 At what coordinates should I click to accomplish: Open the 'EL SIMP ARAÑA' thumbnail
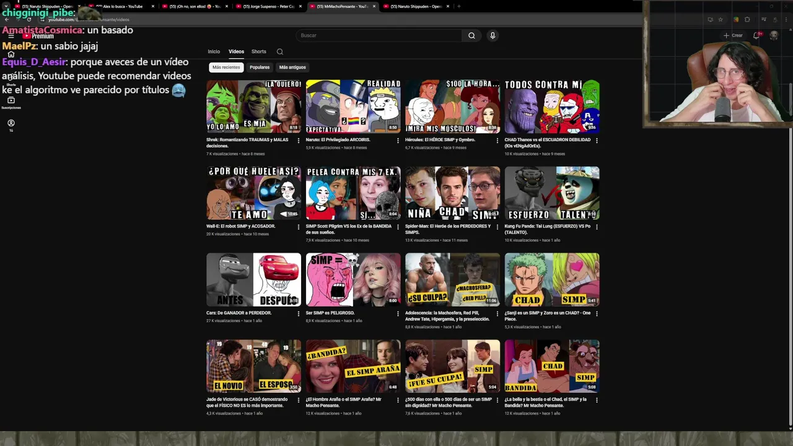click(353, 366)
